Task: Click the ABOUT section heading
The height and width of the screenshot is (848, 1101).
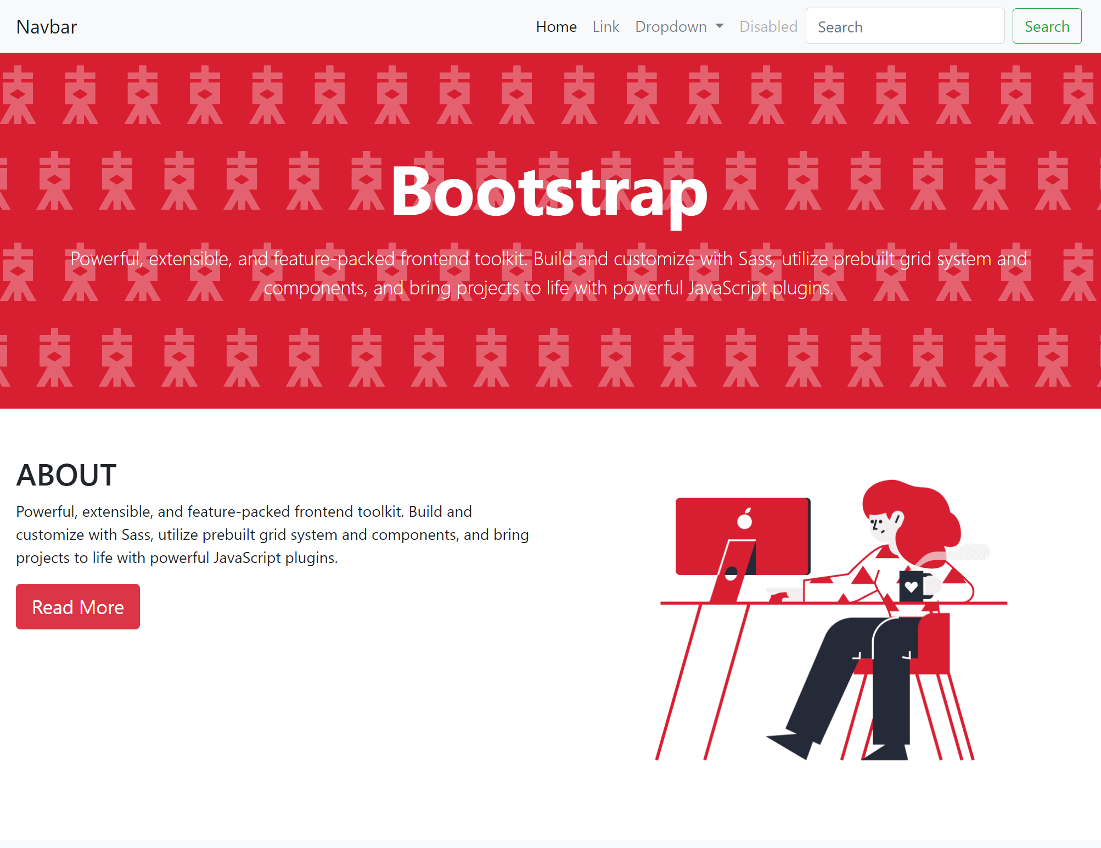Action: (x=66, y=475)
